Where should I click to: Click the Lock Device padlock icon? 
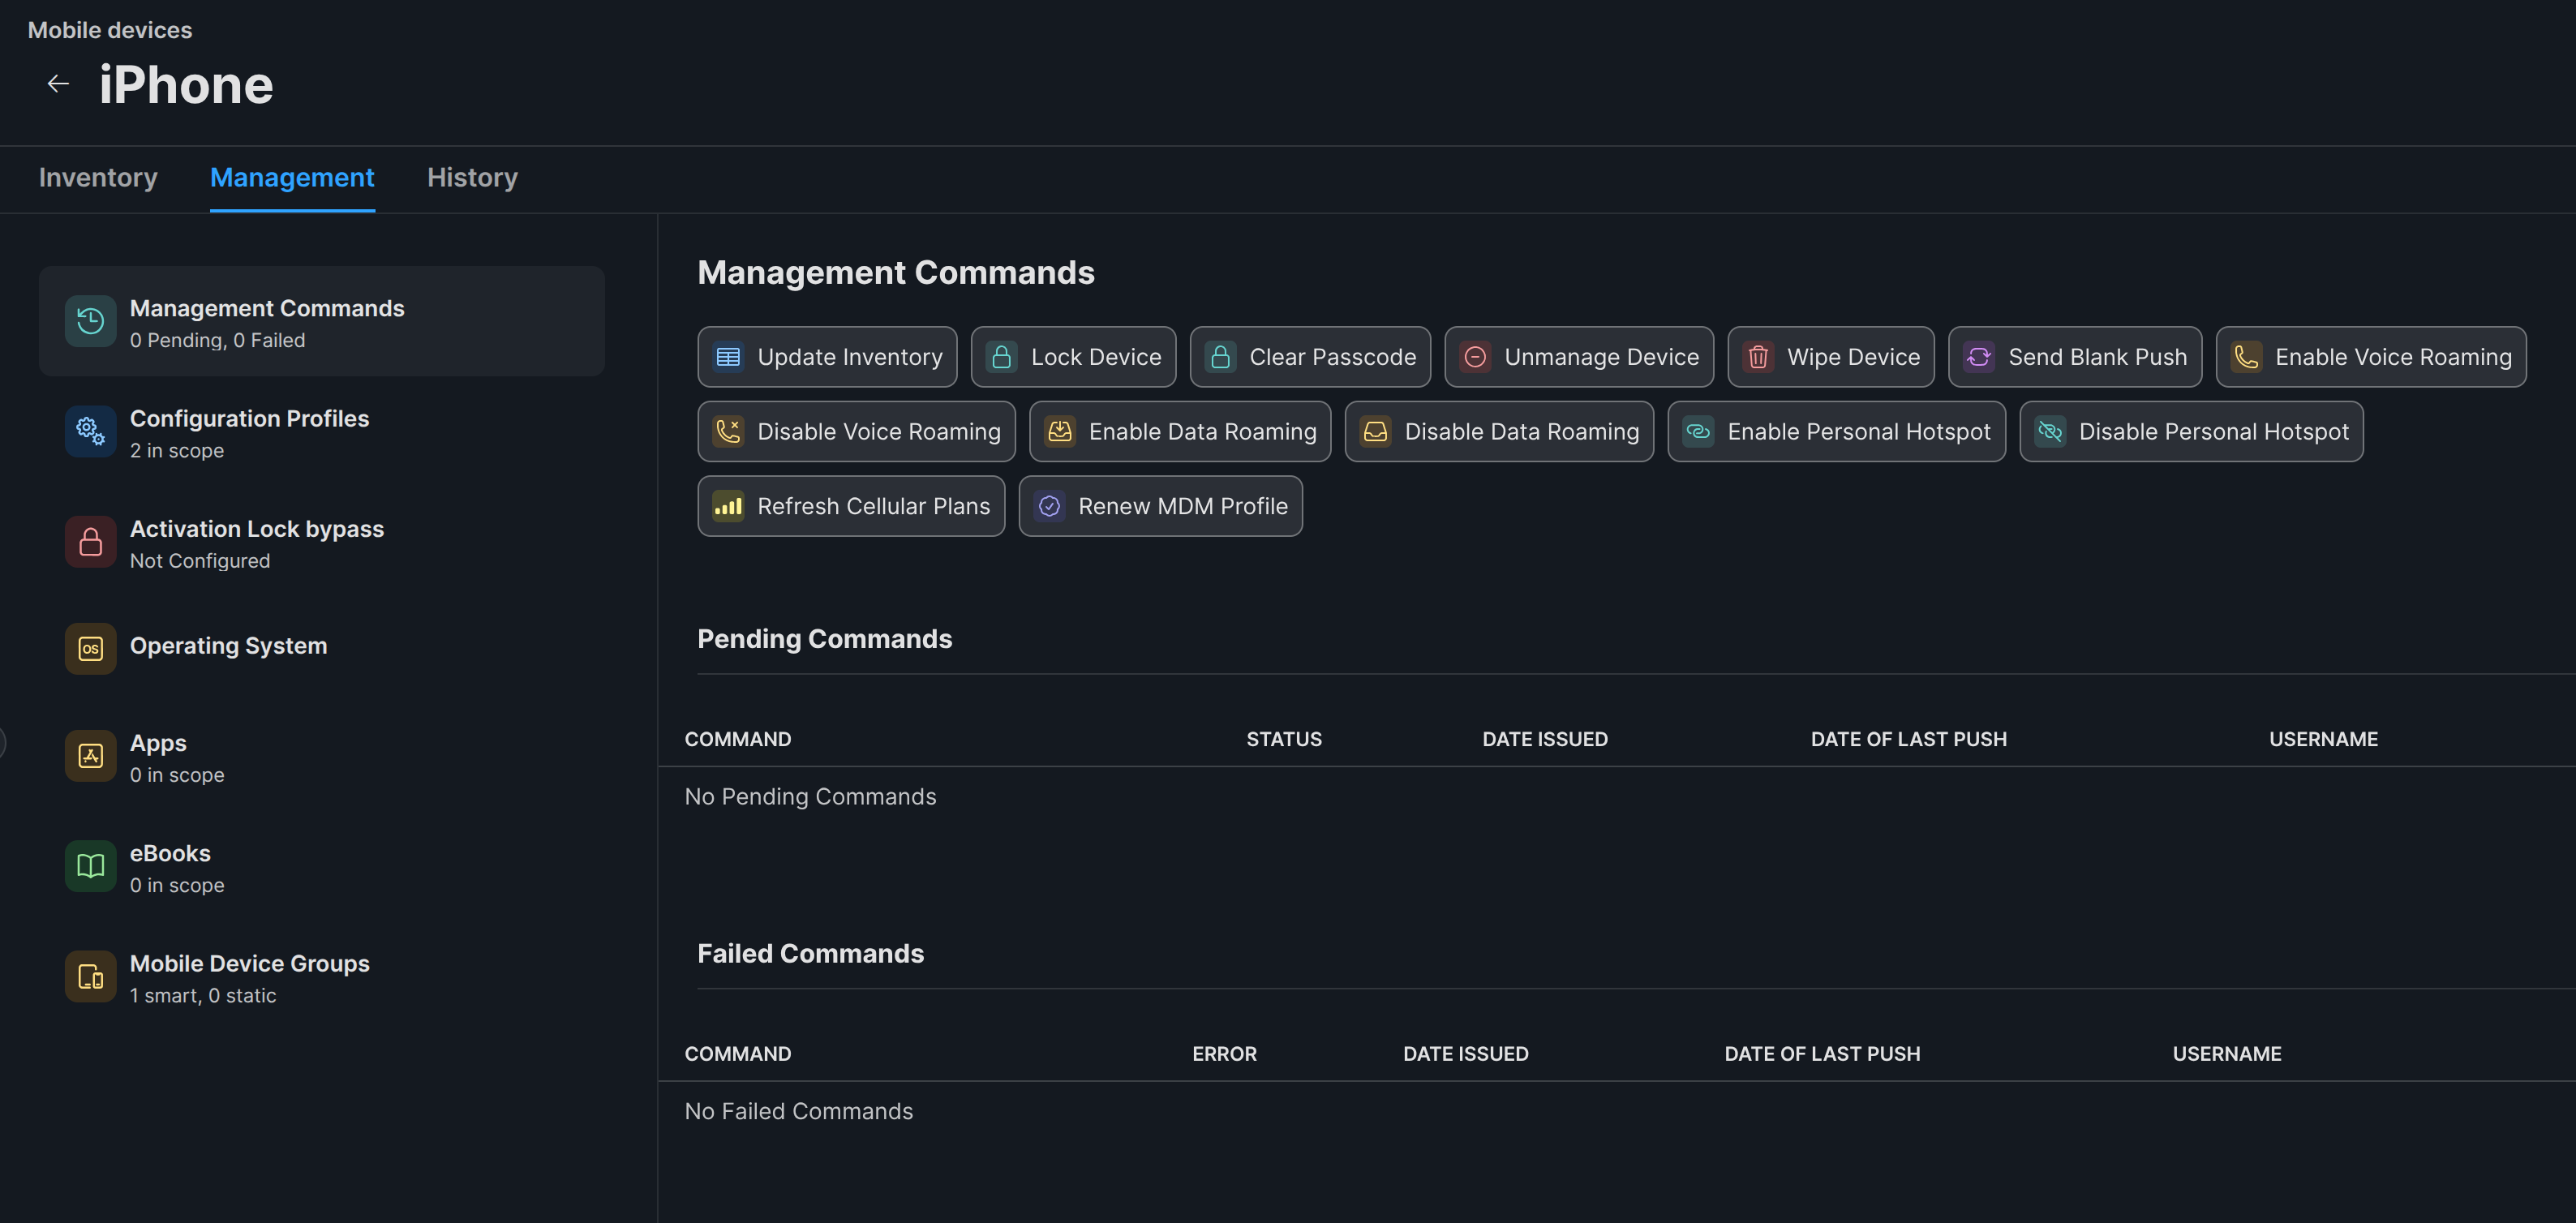click(x=1001, y=357)
